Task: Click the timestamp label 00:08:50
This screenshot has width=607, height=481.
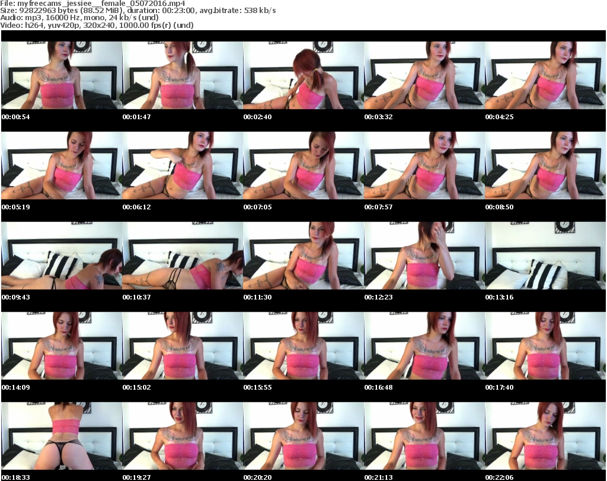Action: (499, 207)
